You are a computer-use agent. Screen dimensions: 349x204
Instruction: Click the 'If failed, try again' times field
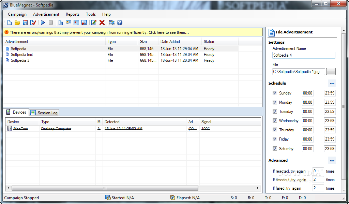(318, 188)
